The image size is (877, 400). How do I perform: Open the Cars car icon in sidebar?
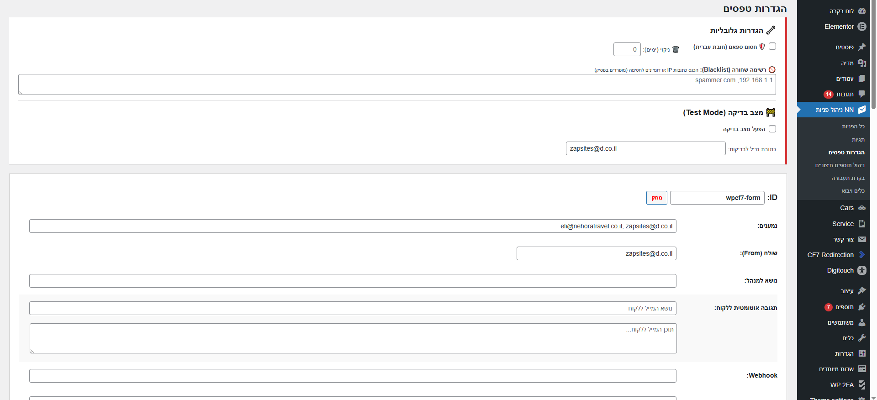click(861, 208)
